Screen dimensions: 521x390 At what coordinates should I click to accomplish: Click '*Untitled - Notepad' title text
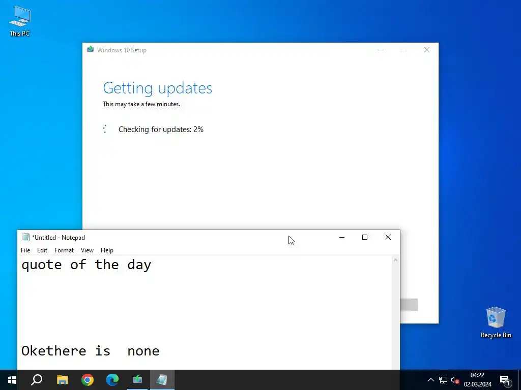(59, 238)
